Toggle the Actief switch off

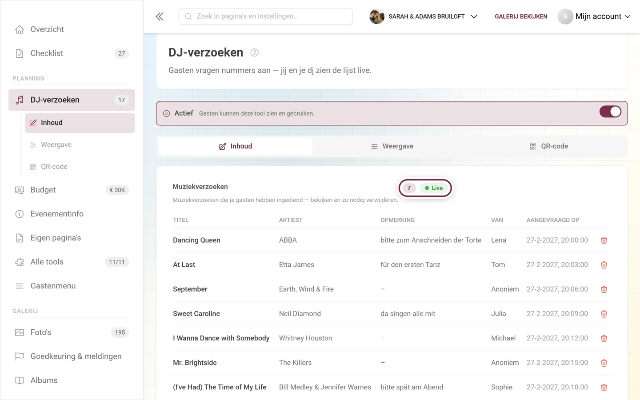click(610, 112)
